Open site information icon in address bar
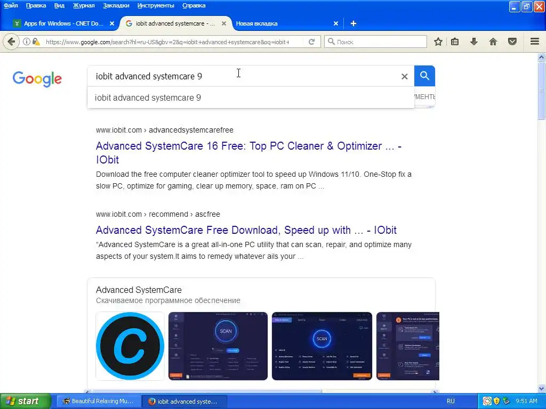546x409 pixels. [x=27, y=42]
